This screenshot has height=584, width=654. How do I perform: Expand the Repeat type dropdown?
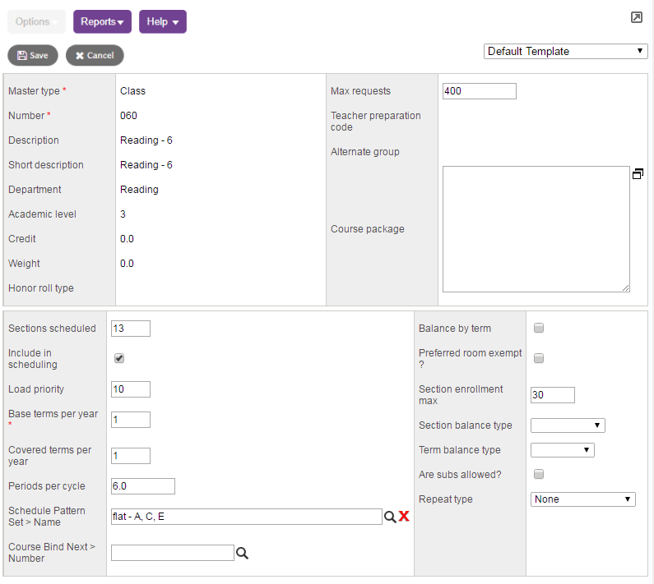click(x=582, y=499)
